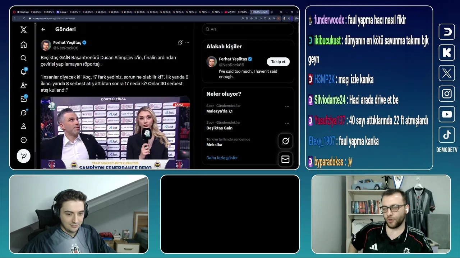Open a new browser tab with plus
Image resolution: width=460 pixels, height=258 pixels.
(x=272, y=12)
